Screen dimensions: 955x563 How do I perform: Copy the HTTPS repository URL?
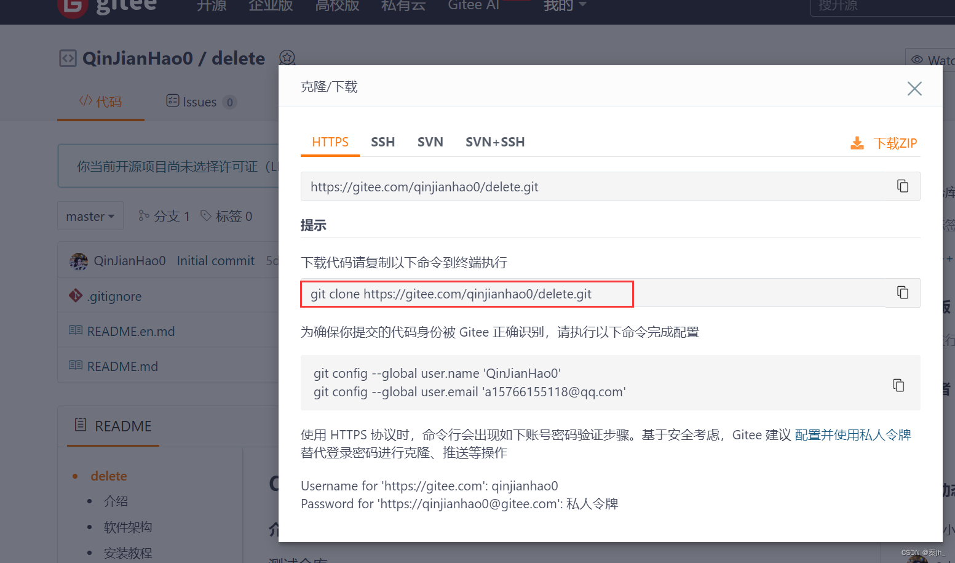[902, 186]
